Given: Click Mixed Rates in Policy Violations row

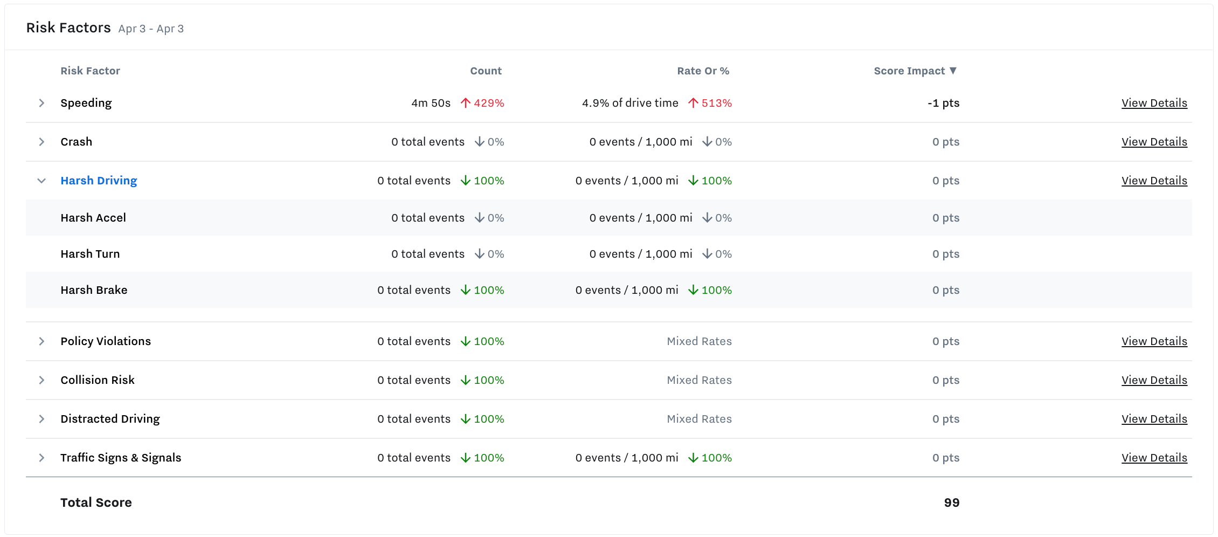Looking at the screenshot, I should (699, 341).
